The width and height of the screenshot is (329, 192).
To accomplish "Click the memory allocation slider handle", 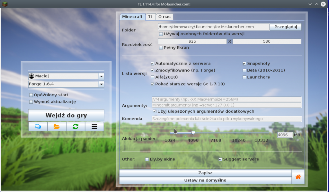I will (193, 133).
